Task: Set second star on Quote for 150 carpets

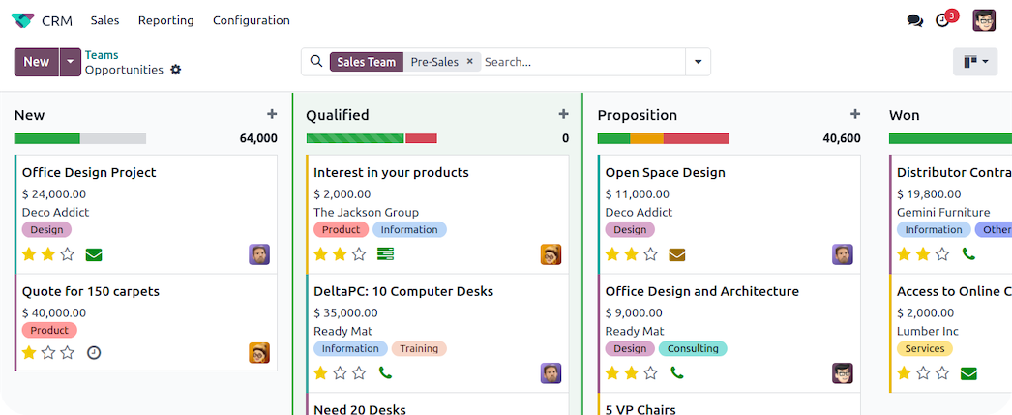Action: pyautogui.click(x=48, y=353)
